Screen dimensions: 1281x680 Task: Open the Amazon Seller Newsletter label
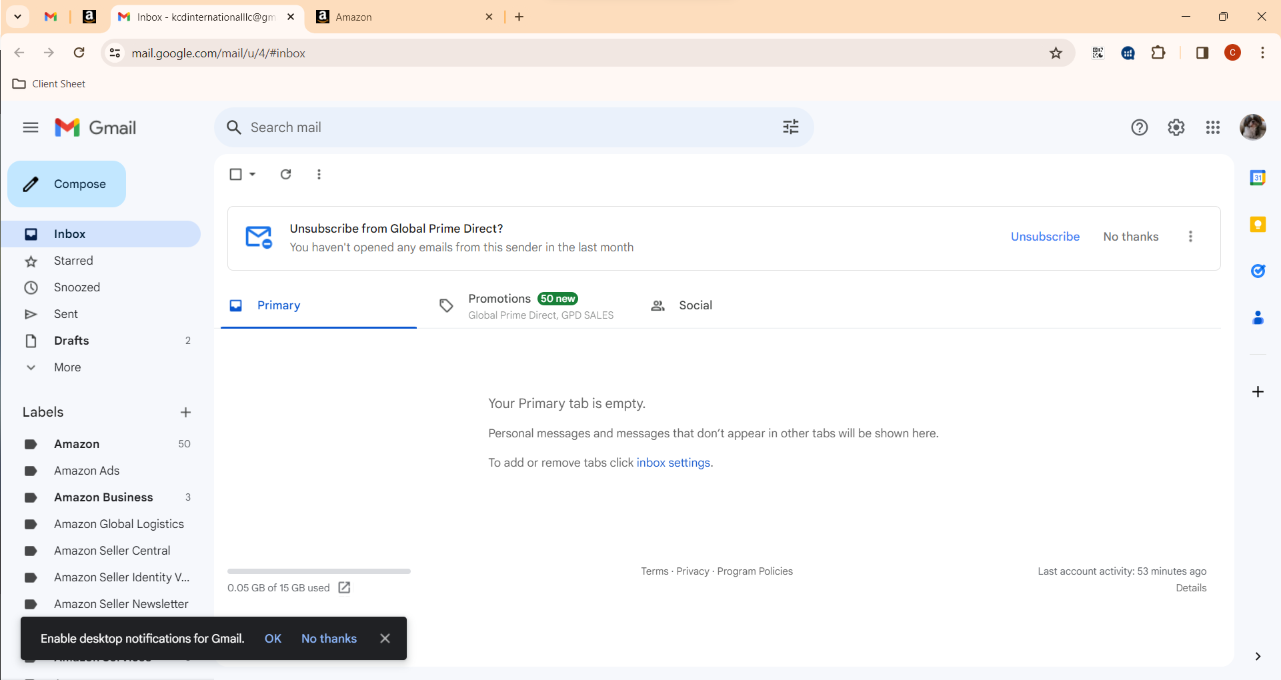[x=100, y=604]
